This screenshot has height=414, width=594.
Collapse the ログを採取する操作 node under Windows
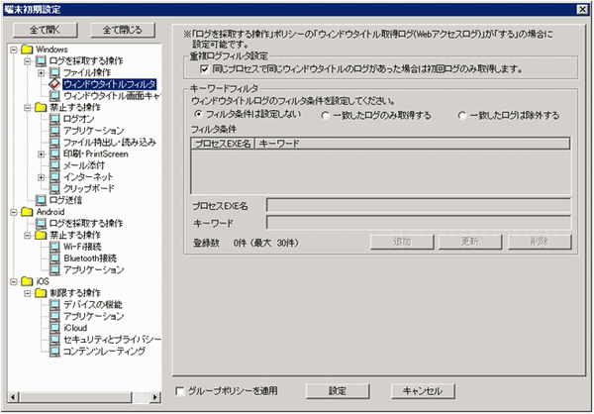pos(28,61)
